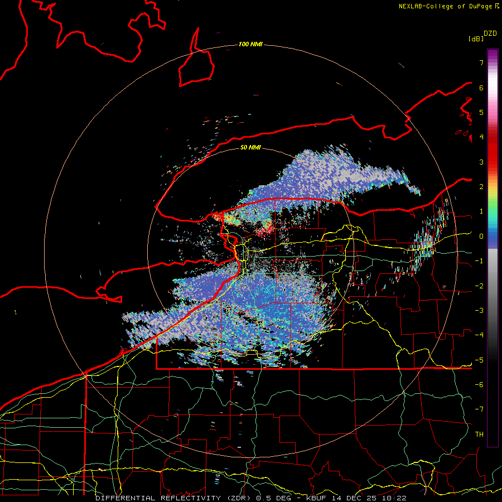Click the DZD product label above the scale

490,33
